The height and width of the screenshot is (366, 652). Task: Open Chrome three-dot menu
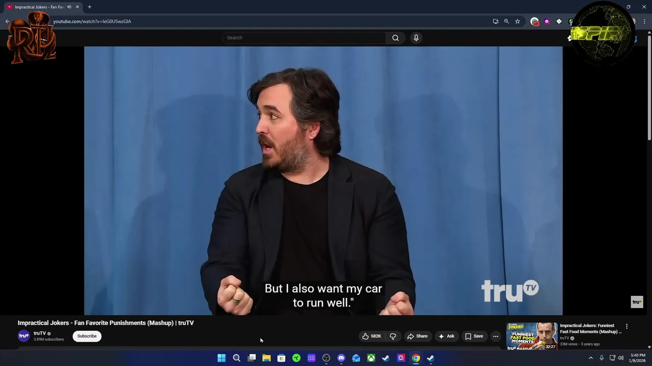click(x=645, y=21)
